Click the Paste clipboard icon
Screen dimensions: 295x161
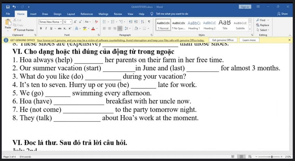[8, 22]
